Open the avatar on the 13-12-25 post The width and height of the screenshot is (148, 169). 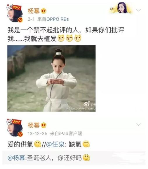(x=15, y=128)
